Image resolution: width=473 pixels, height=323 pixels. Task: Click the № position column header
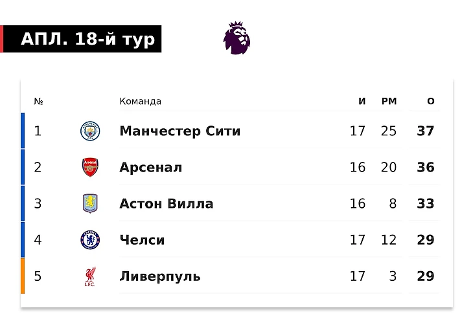38,101
